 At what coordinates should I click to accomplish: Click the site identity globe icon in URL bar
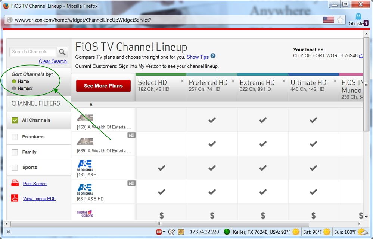click(10, 20)
